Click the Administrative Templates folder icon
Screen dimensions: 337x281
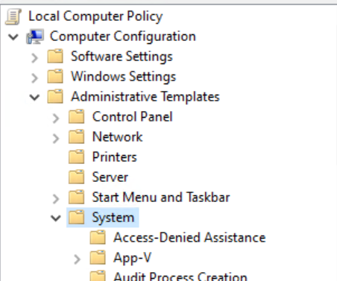[x=55, y=96]
